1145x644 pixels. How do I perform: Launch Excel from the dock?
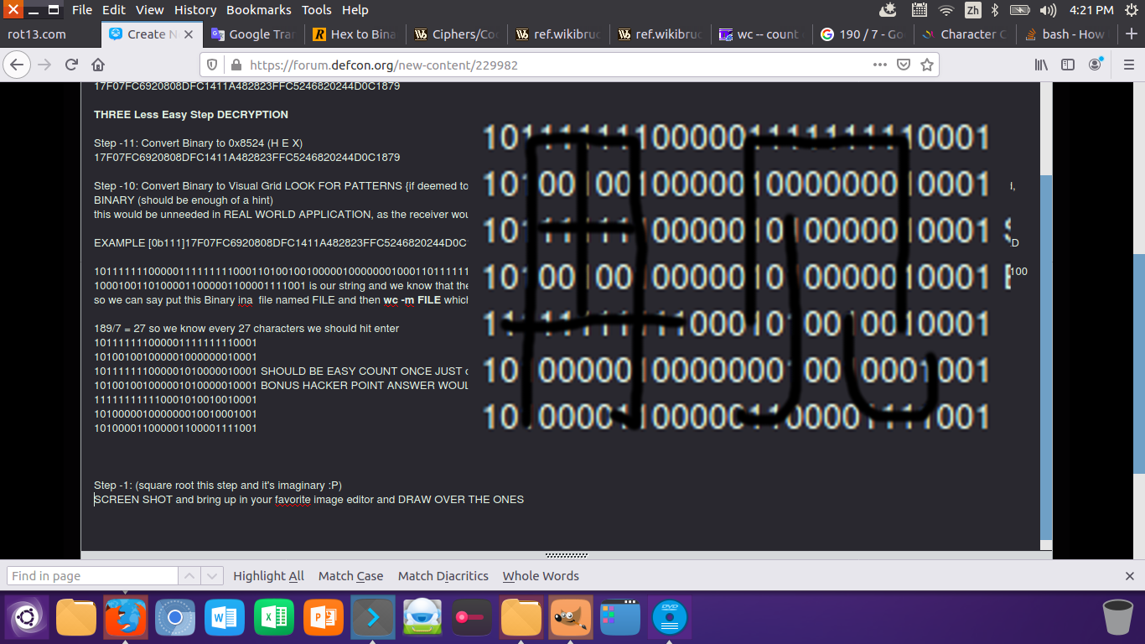pos(273,618)
